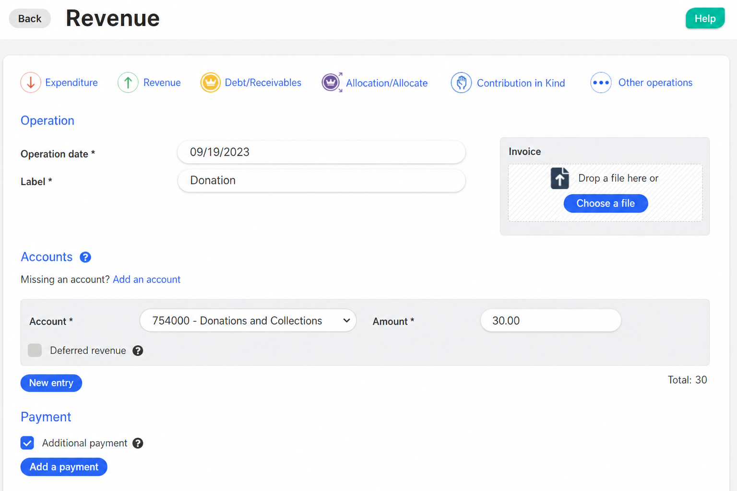Image resolution: width=737 pixels, height=491 pixels.
Task: Switch to the Other operations tab
Action: coord(655,82)
